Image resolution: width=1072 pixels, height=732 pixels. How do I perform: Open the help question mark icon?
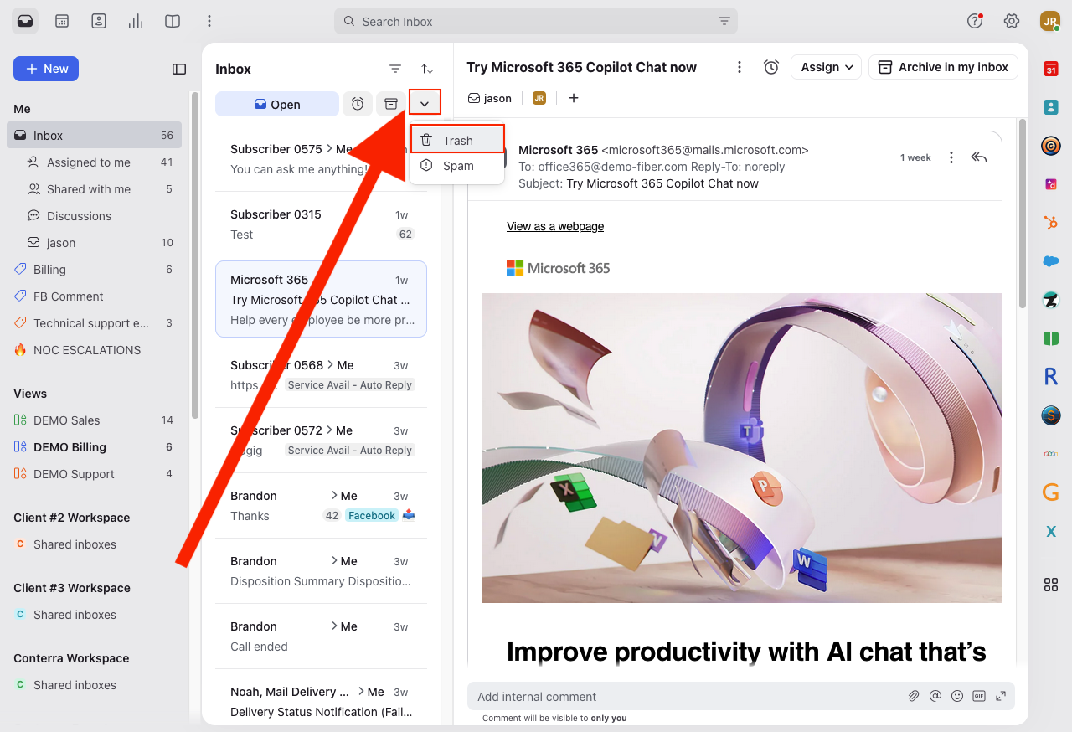pos(975,21)
